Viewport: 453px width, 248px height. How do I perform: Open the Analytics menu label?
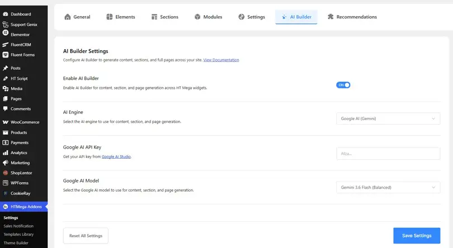tap(19, 152)
